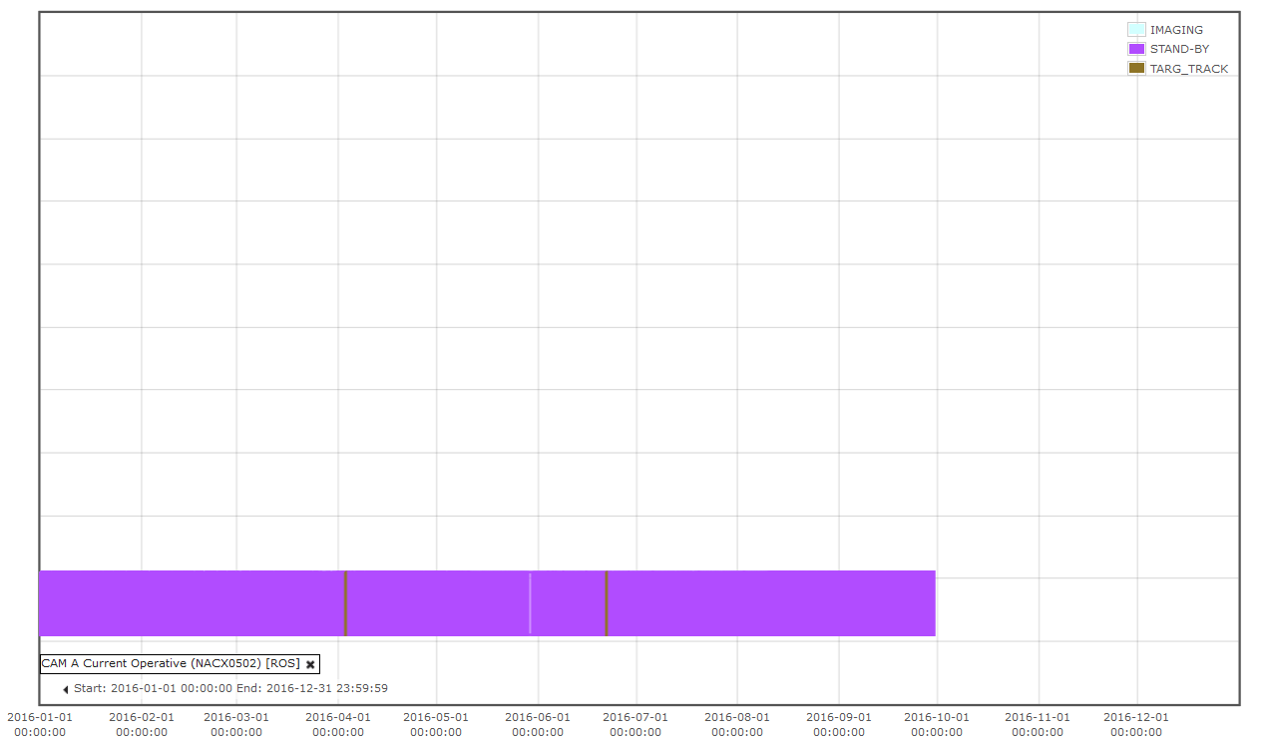Click the 2016-07-01 axis tick label
1271x740 pixels.
(635, 724)
